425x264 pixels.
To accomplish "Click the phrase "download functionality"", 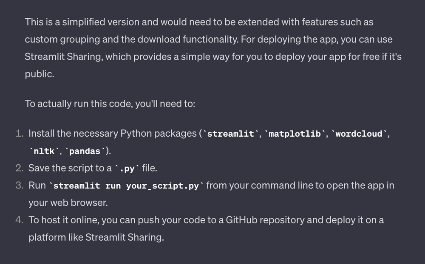I will pos(188,39).
